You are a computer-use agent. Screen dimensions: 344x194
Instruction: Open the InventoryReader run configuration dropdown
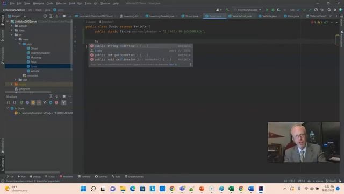248,10
